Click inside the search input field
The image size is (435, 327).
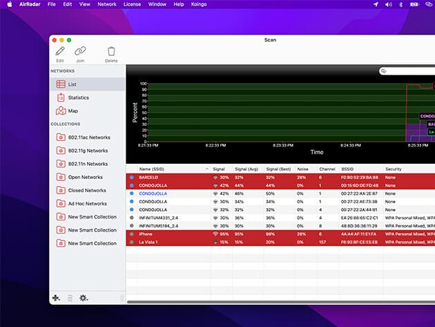[412, 71]
